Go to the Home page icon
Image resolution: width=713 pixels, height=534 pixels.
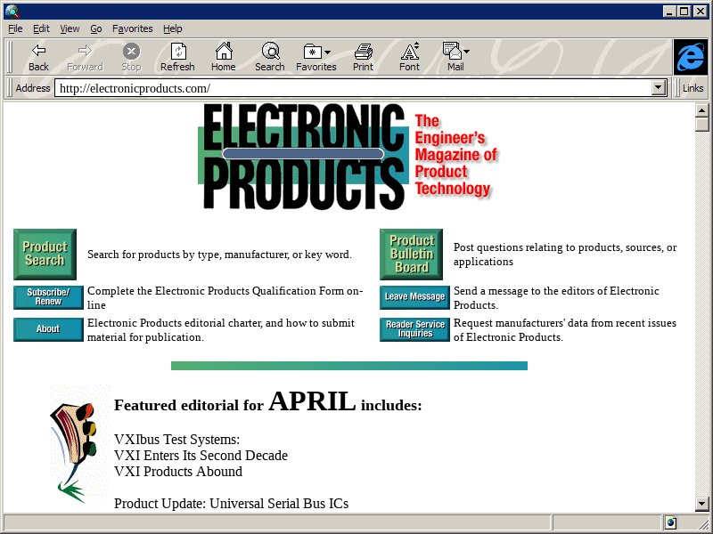coord(223,57)
